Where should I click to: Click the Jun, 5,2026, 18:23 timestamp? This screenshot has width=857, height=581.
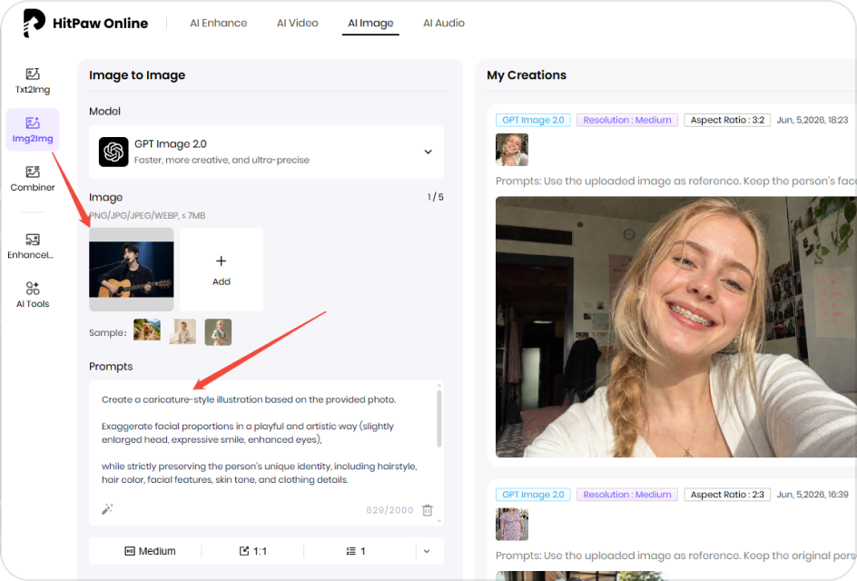tap(813, 120)
